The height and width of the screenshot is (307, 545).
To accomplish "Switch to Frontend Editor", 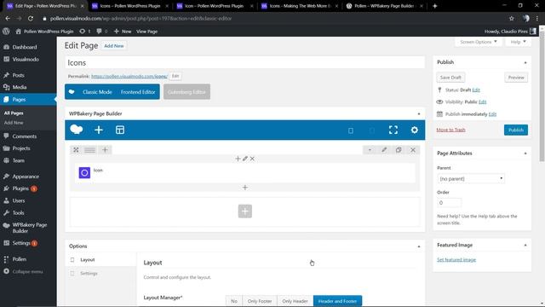I will click(x=138, y=92).
